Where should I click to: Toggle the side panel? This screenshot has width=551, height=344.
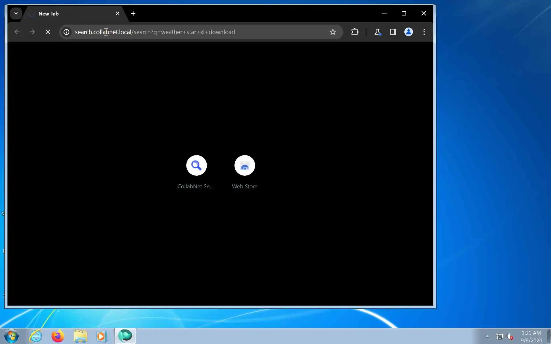393,32
